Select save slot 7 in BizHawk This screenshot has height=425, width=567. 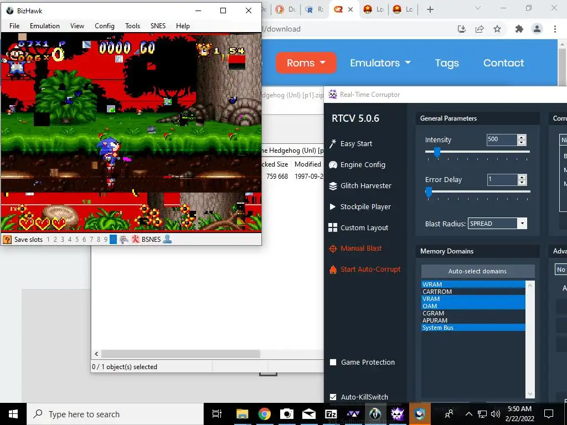(x=91, y=239)
